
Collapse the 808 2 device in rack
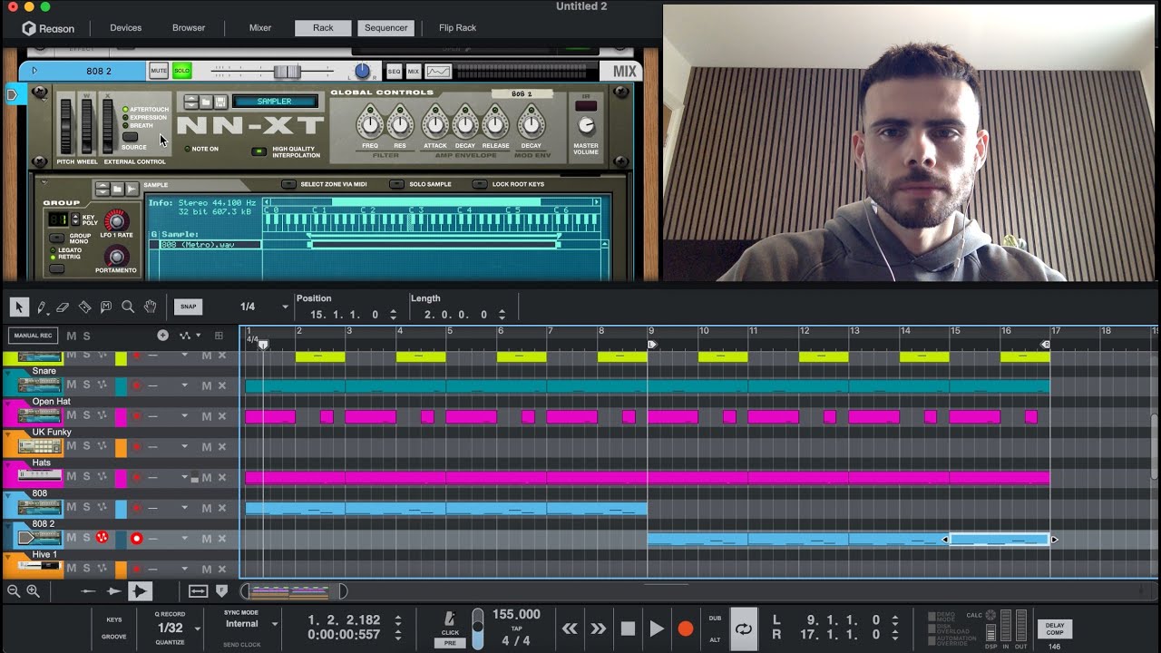click(x=34, y=70)
